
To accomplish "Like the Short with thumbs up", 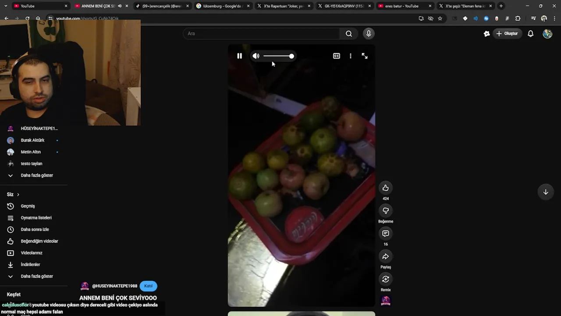I will [386, 188].
